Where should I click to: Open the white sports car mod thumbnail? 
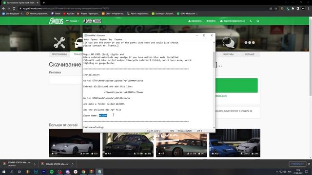(x=75, y=143)
